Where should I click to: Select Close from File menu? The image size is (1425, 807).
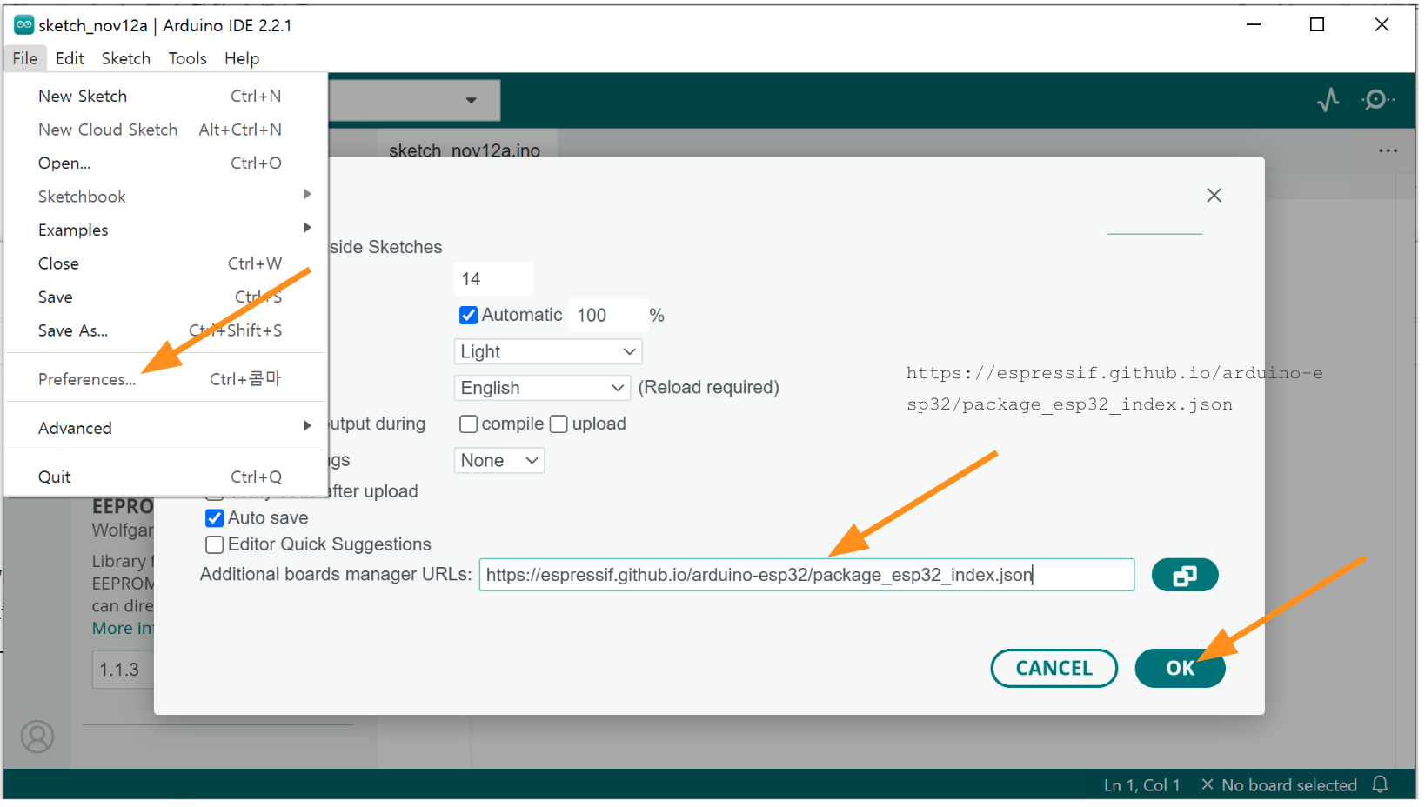(x=165, y=263)
